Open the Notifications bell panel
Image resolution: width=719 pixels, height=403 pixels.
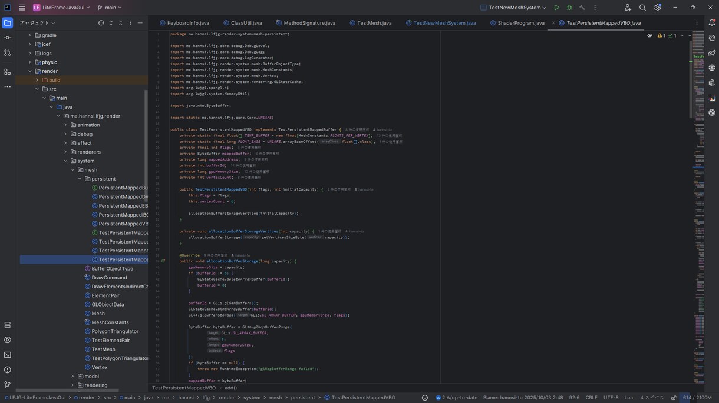click(712, 23)
